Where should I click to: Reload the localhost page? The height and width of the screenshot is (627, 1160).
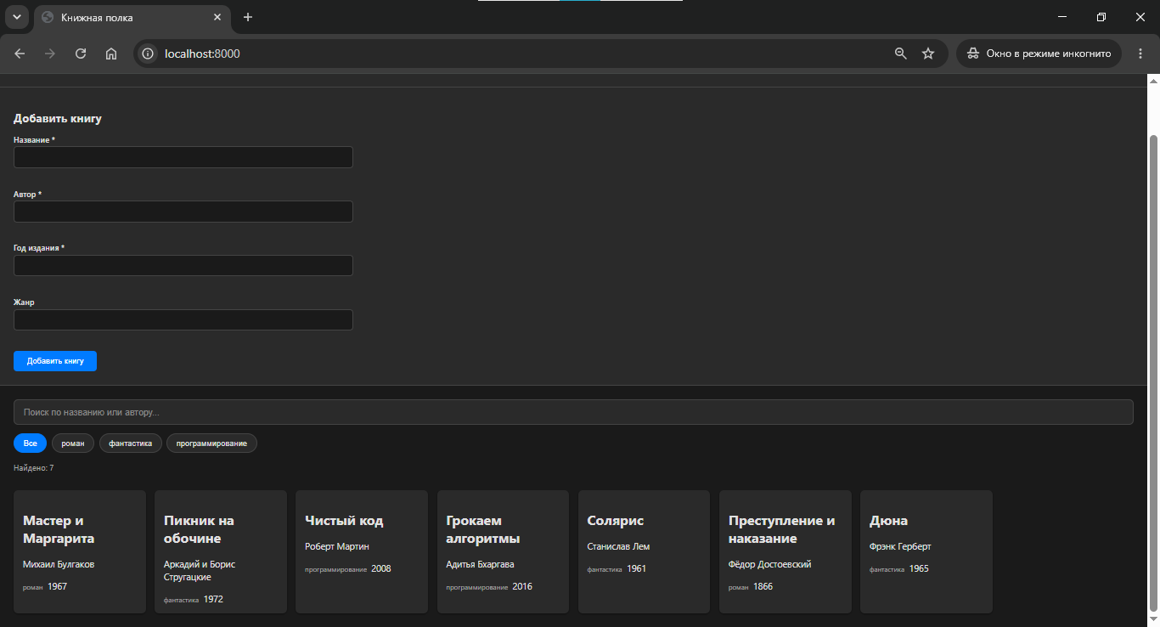(81, 54)
